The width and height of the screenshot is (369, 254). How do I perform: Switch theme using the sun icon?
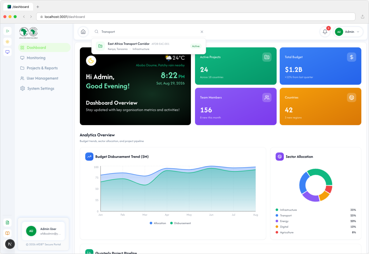[7, 42]
